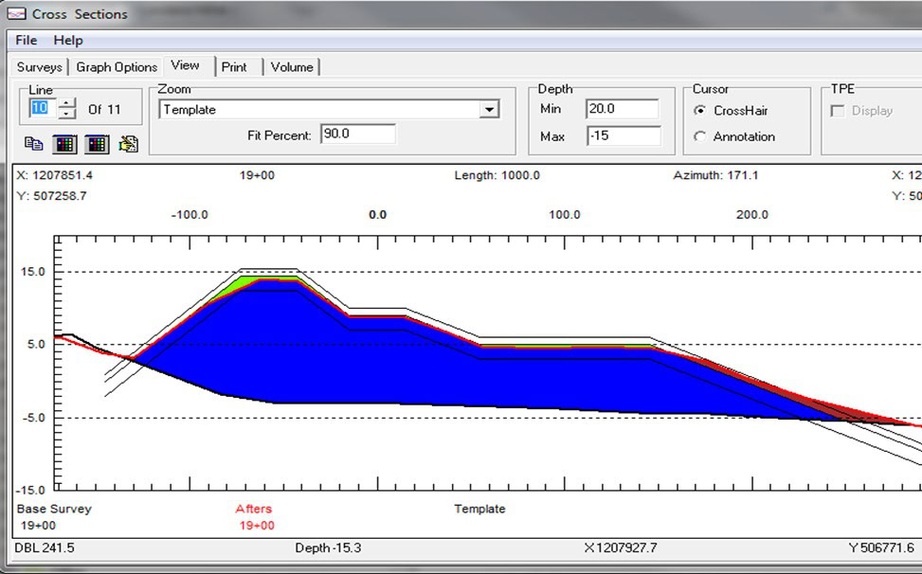The width and height of the screenshot is (922, 574).
Task: Select the Annotation cursor option
Action: [699, 136]
